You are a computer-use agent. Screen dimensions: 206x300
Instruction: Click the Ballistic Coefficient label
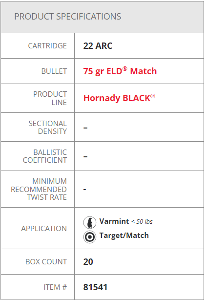(45, 156)
